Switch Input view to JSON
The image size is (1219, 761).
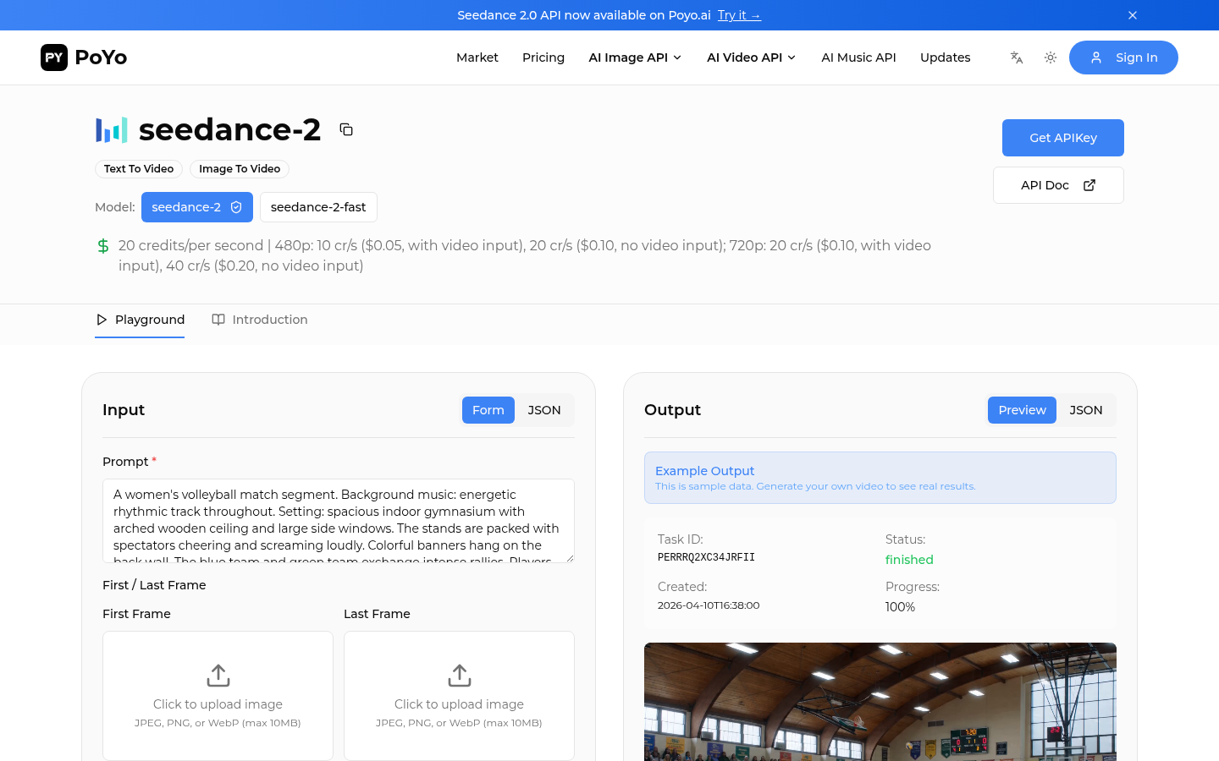(x=544, y=410)
